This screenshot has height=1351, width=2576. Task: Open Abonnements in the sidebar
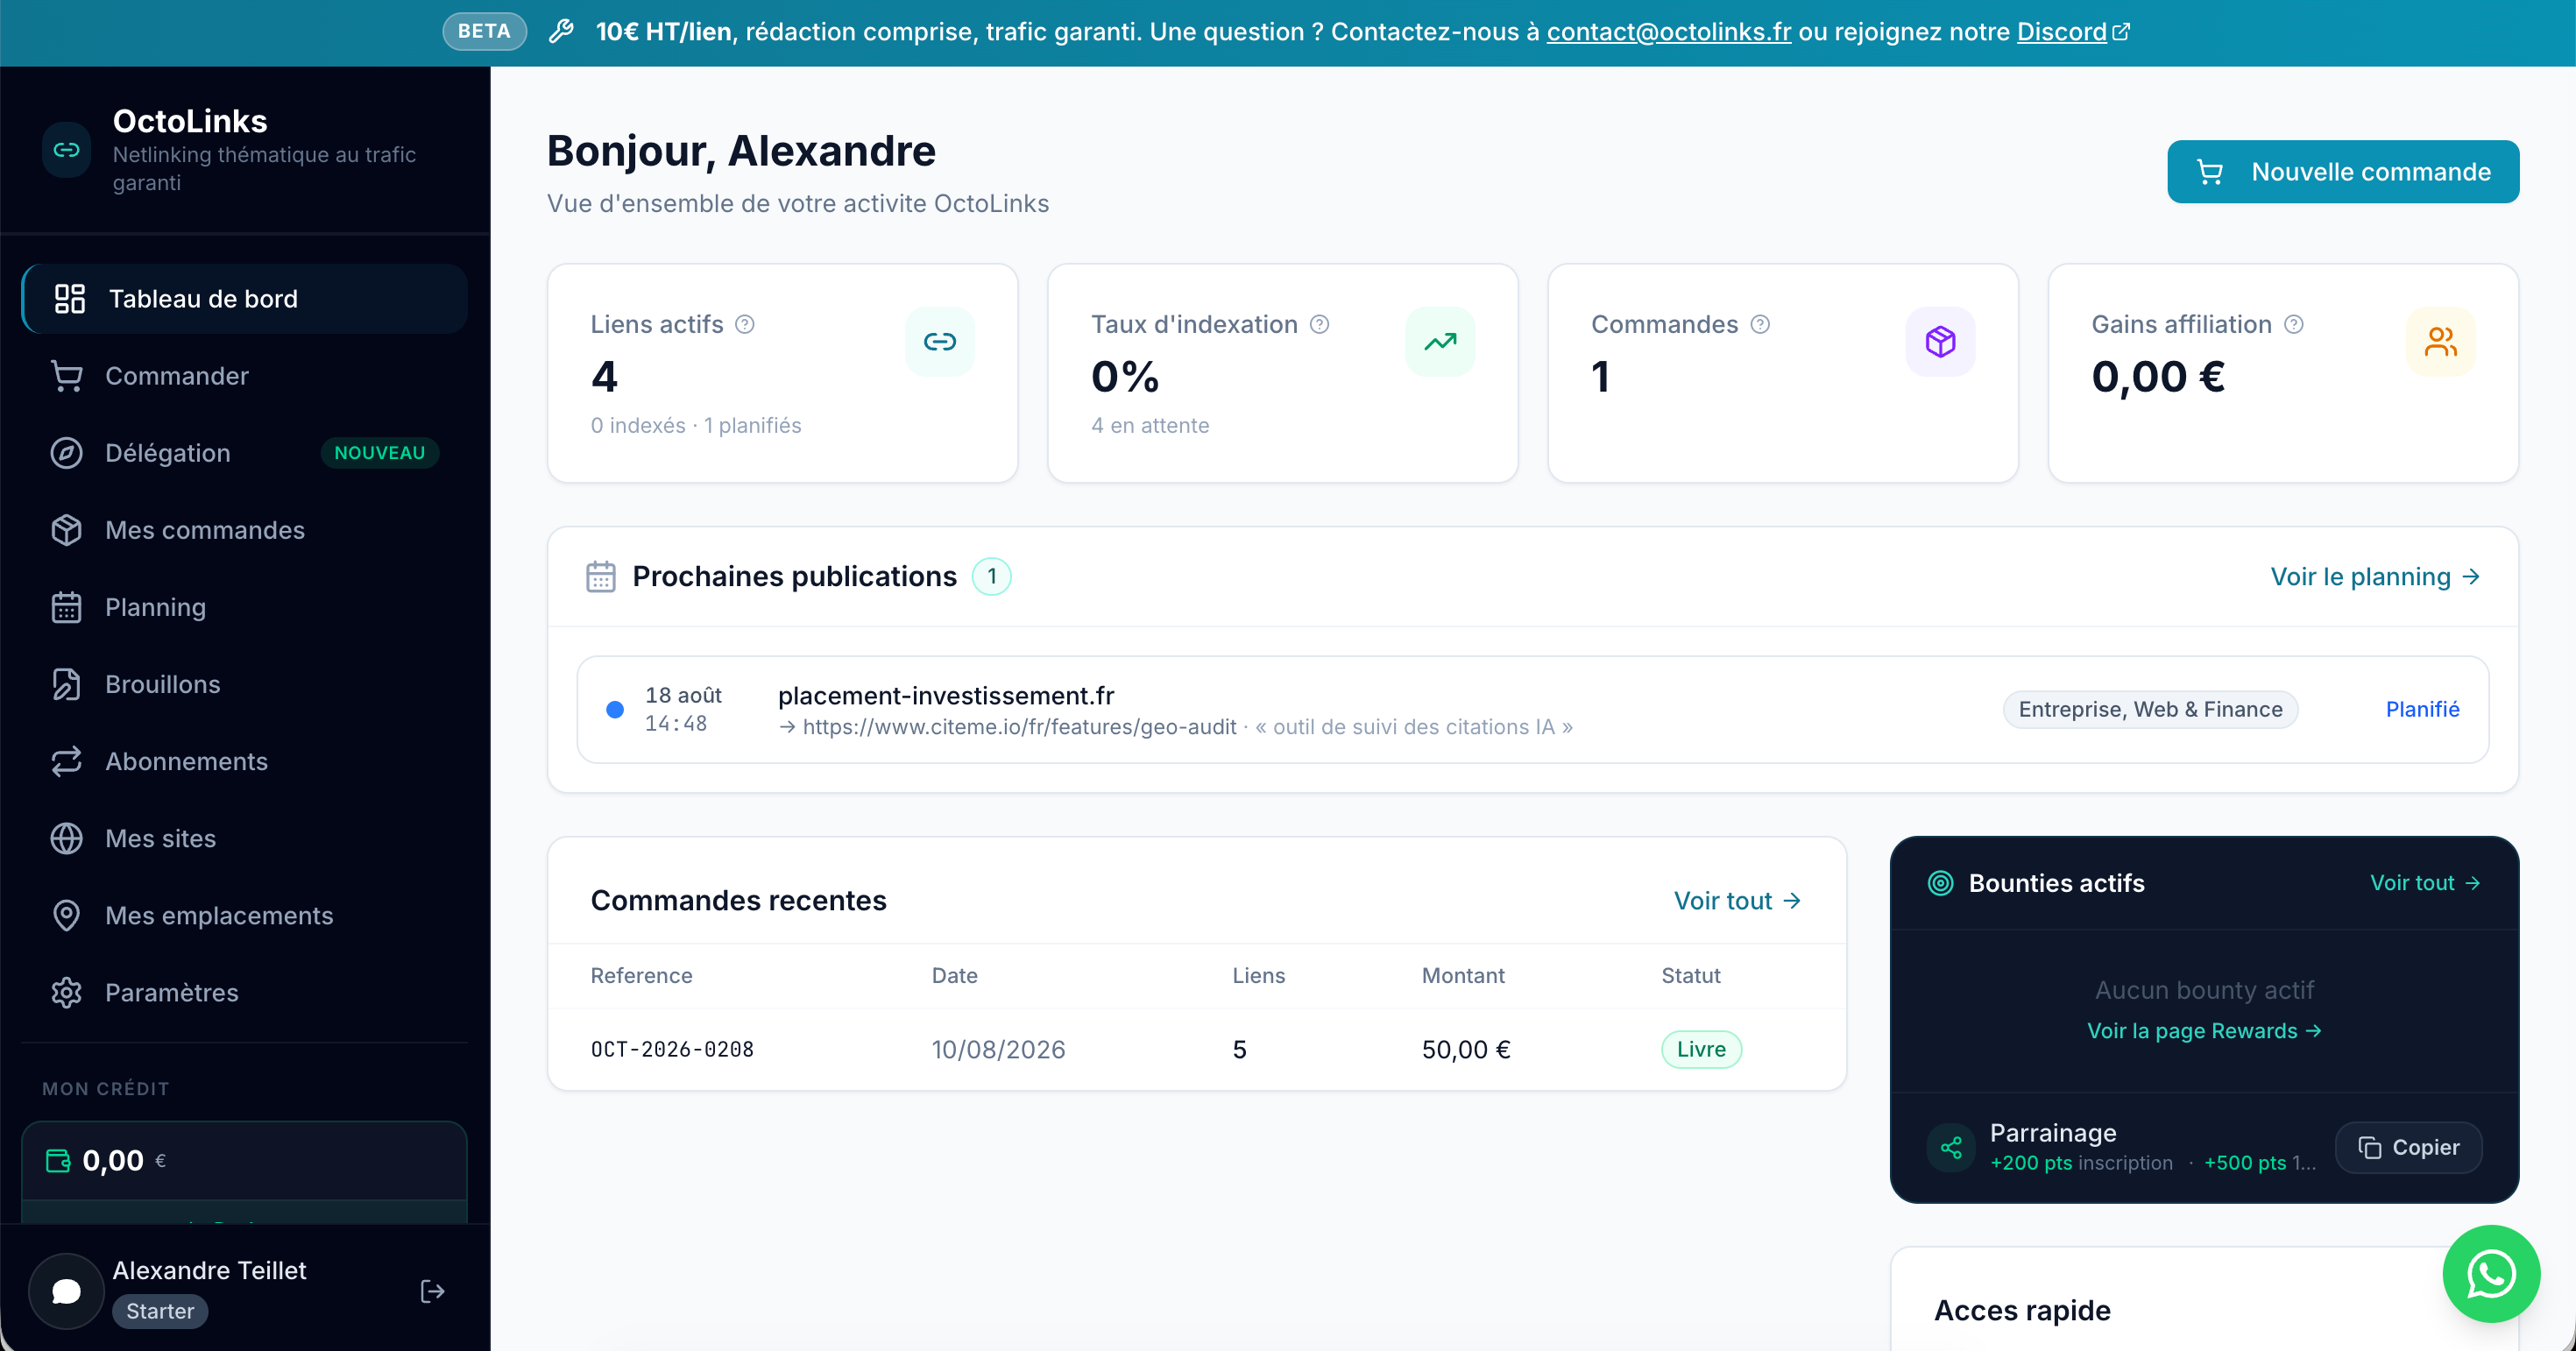point(245,761)
